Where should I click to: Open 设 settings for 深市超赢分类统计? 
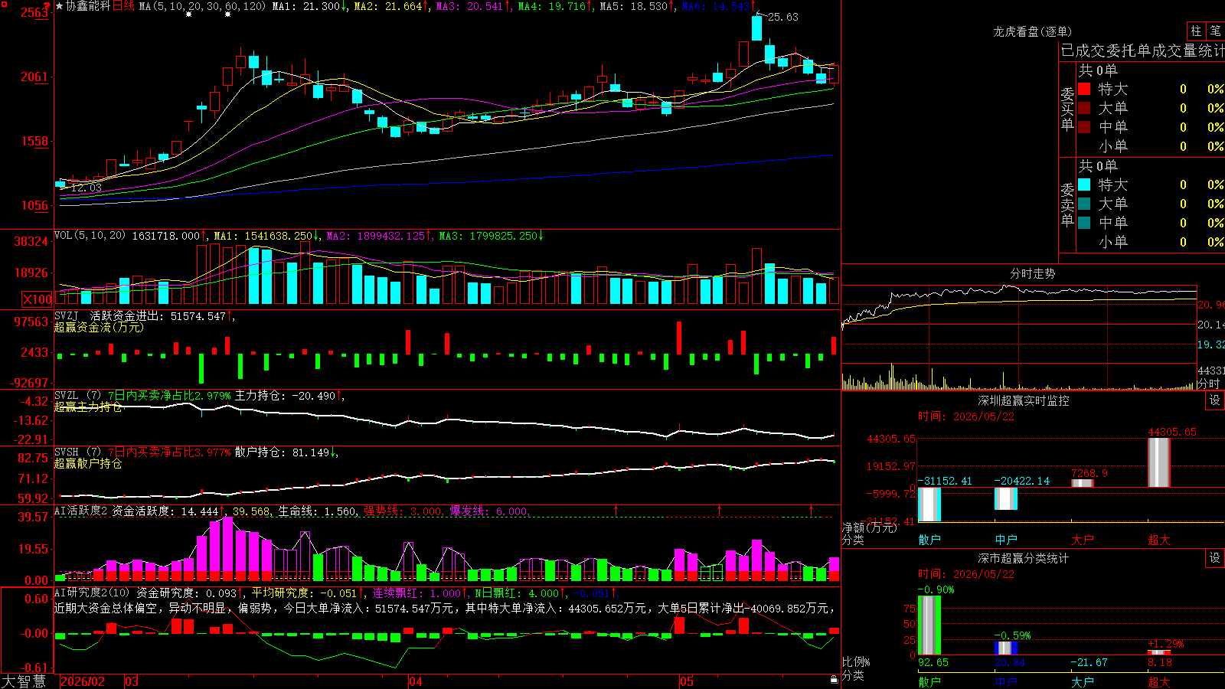1215,558
